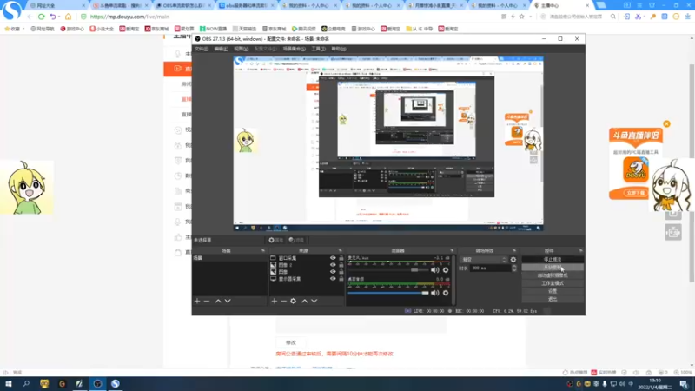
Task: Open the 麦克风/Aux audio settings gear
Action: tap(446, 270)
